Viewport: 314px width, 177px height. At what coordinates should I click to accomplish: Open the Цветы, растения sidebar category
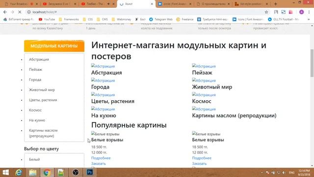43,100
